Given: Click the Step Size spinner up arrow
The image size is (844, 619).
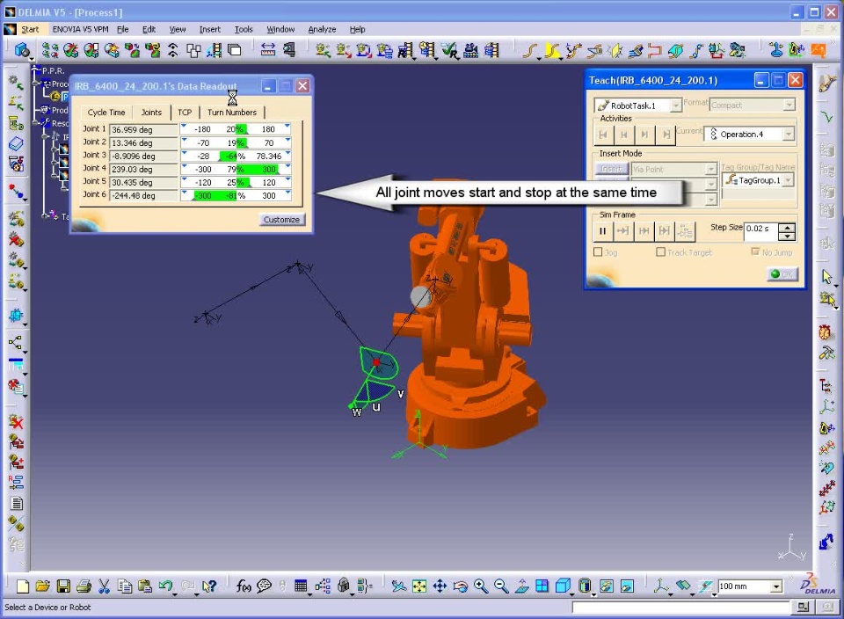Looking at the screenshot, I should click(787, 228).
